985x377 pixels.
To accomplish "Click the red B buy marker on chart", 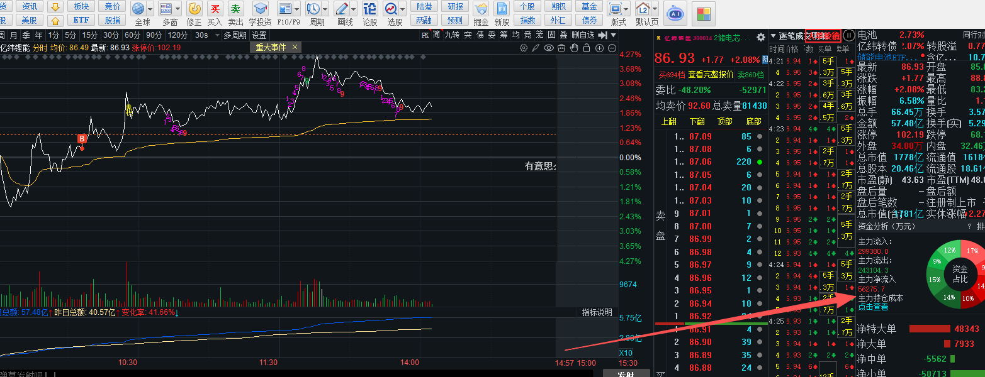I will point(82,138).
